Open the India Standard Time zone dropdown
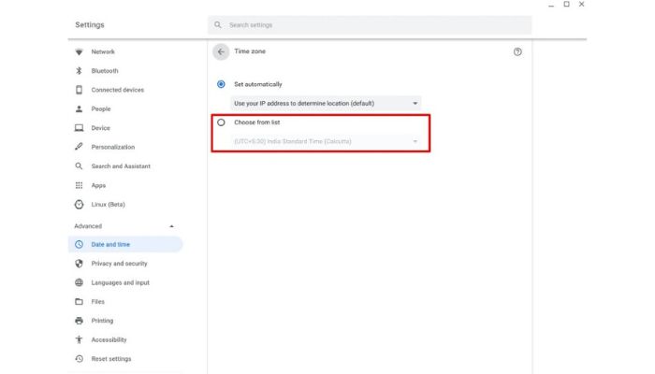 [x=326, y=141]
